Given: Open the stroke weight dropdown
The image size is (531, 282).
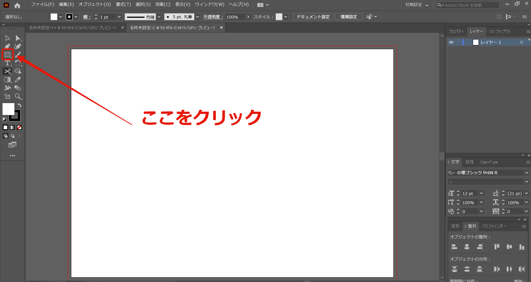Looking at the screenshot, I should pyautogui.click(x=119, y=17).
